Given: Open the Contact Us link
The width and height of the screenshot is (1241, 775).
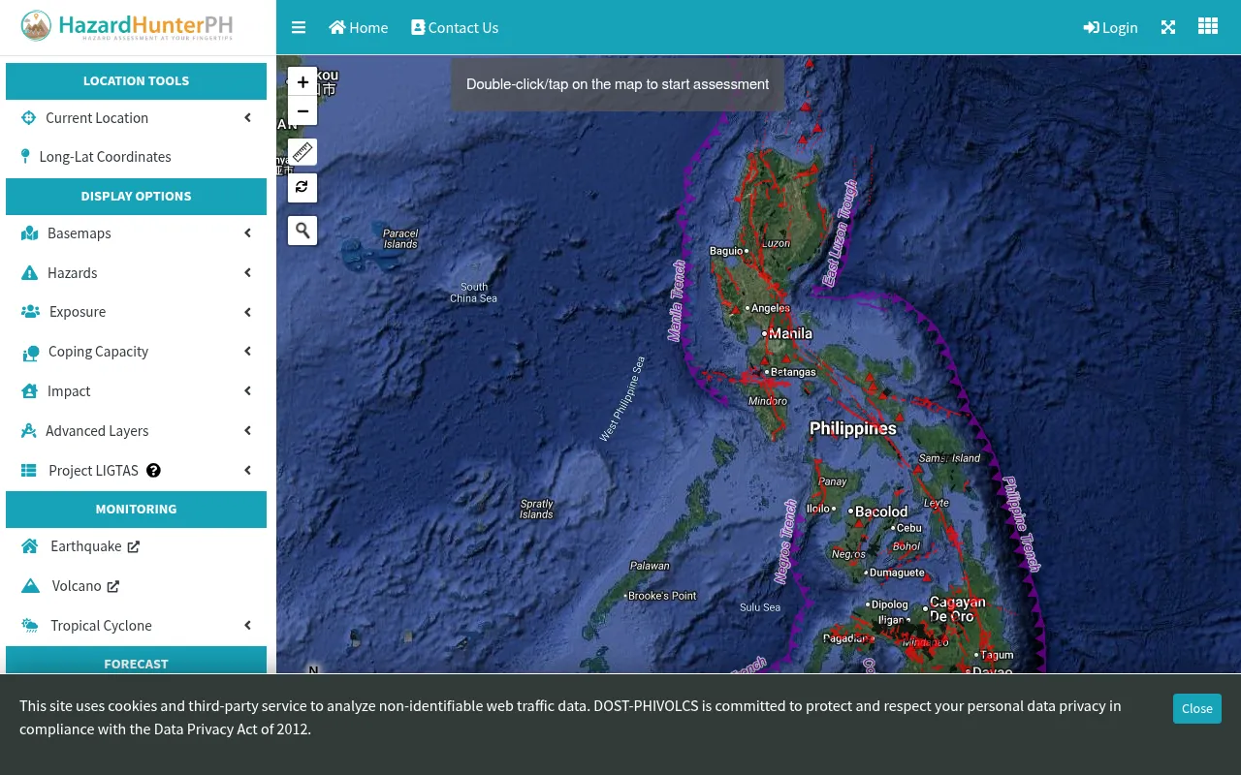Looking at the screenshot, I should point(455,27).
